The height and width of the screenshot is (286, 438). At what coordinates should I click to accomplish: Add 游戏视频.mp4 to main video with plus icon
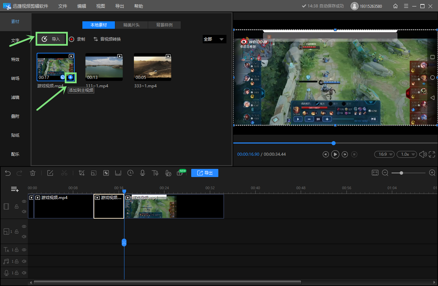pyautogui.click(x=70, y=78)
